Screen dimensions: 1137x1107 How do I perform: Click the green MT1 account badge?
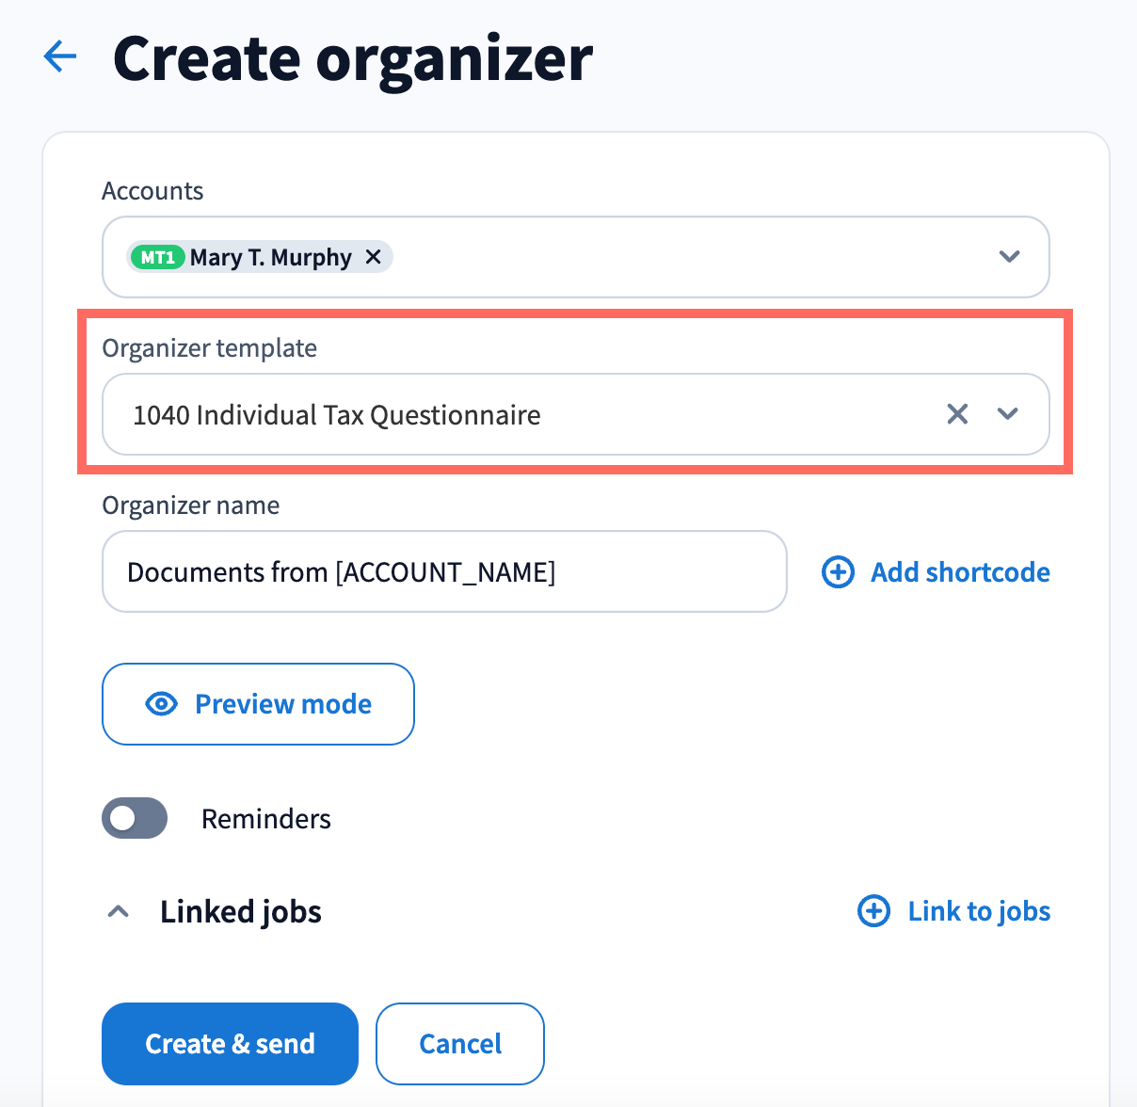pyautogui.click(x=157, y=257)
